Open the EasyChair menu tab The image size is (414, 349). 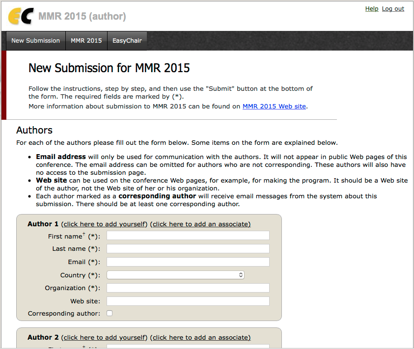(127, 41)
